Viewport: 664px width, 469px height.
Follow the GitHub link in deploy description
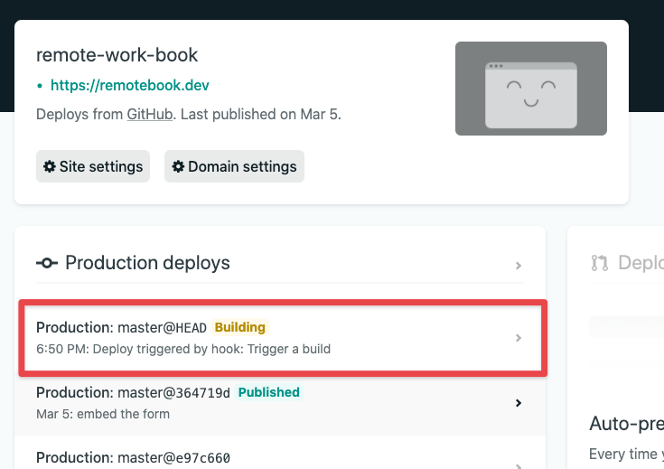[x=149, y=115]
